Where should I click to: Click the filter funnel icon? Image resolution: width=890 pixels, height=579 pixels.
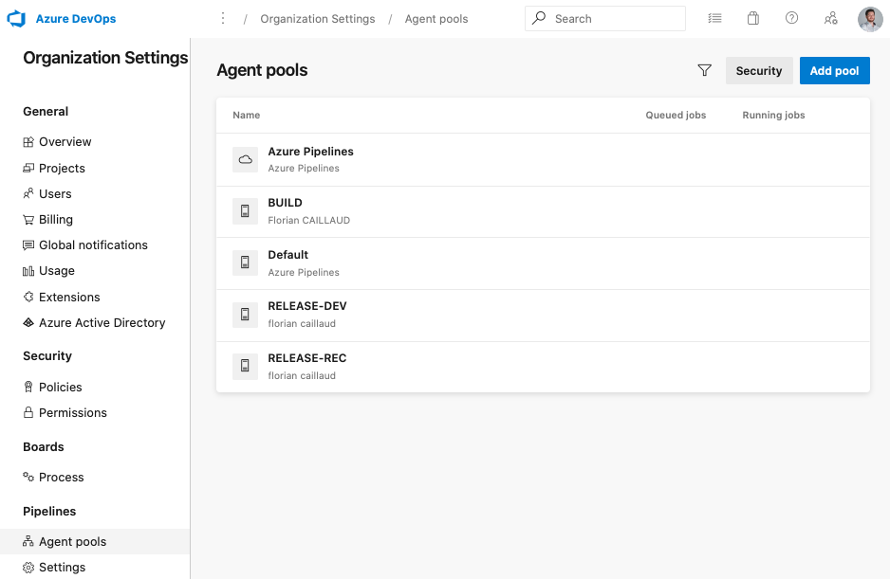click(704, 70)
